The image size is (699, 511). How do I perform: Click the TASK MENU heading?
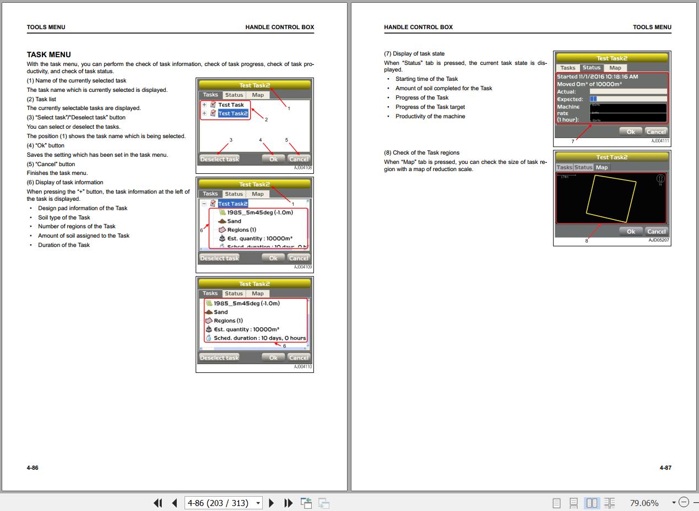click(48, 54)
